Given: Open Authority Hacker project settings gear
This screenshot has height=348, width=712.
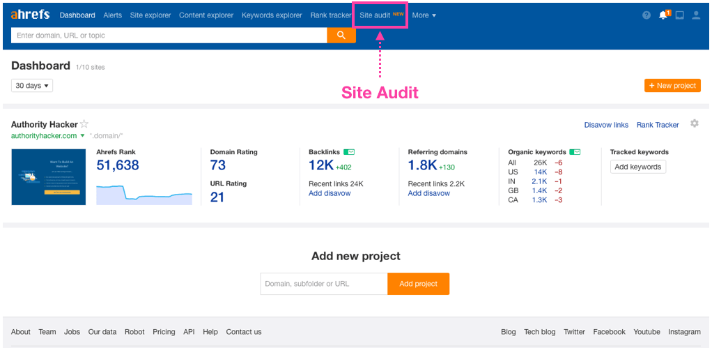Looking at the screenshot, I should click(x=695, y=123).
